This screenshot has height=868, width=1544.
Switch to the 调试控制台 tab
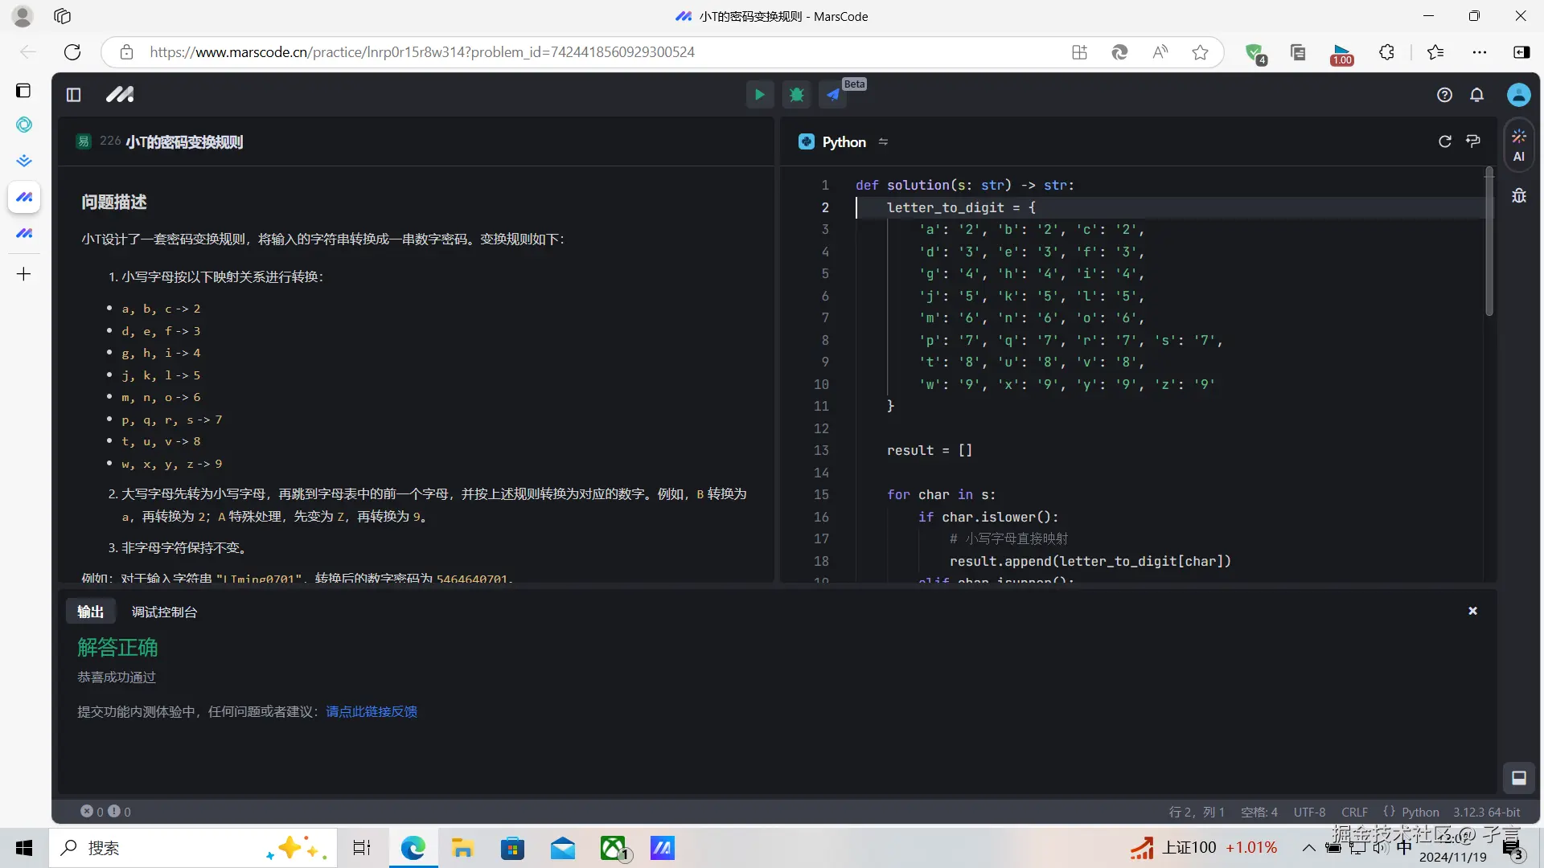click(164, 612)
